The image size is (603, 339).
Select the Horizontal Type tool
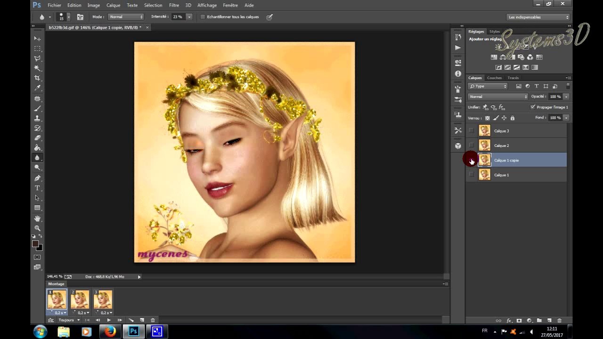(37, 188)
